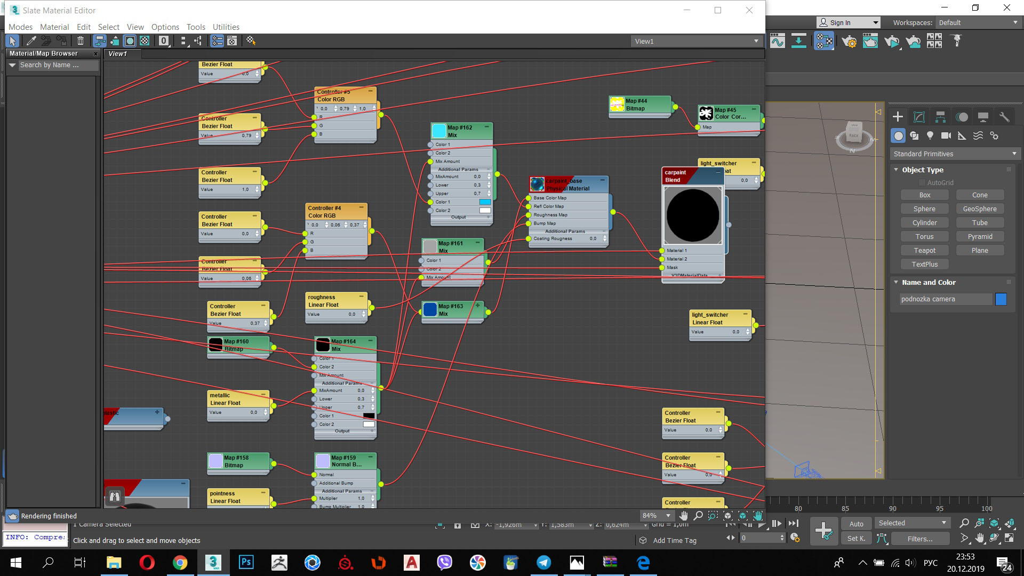The height and width of the screenshot is (576, 1024).
Task: Click Move Children toolbar icon
Action: [x=100, y=41]
